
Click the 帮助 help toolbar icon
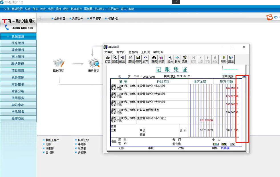[224, 59]
